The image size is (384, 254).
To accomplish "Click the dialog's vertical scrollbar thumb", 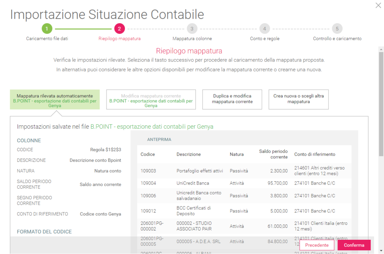I will (381, 104).
